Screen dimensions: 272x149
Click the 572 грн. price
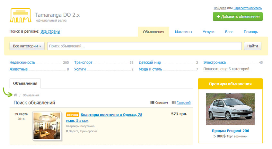179,114
